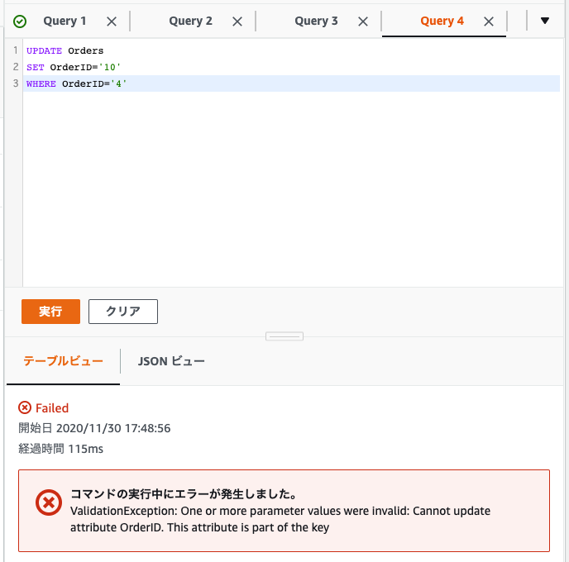
Task: Switch to JSON ビュー tab
Action: [171, 361]
